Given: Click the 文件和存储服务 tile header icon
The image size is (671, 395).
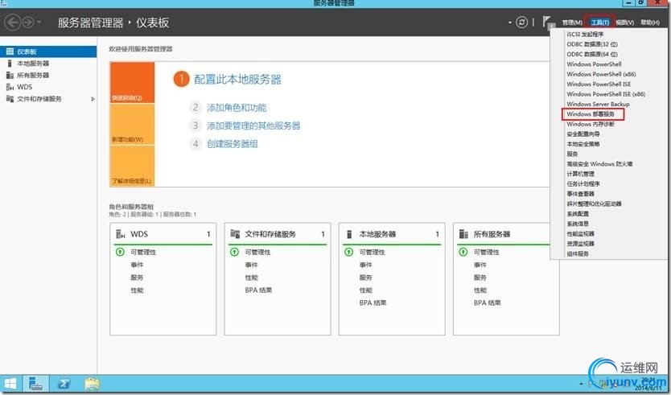Looking at the screenshot, I should 235,233.
